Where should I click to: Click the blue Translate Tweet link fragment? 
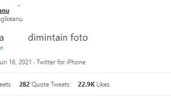(2, 48)
